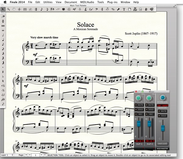Choose the whole note duration
This screenshot has width=183, height=159.
[x=3, y=30]
